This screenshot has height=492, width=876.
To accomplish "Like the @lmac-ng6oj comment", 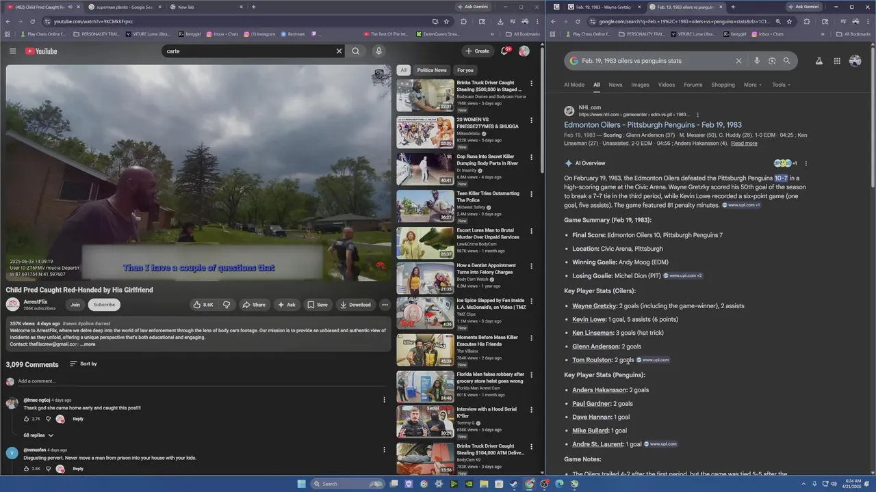I will coord(27,419).
